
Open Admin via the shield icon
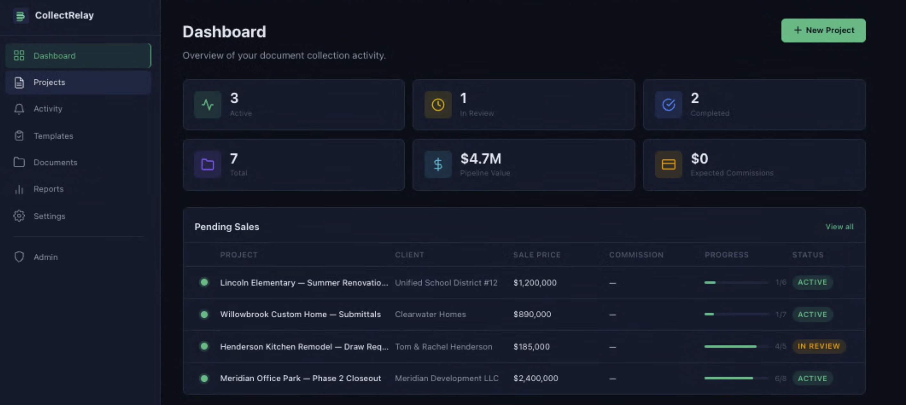[19, 257]
